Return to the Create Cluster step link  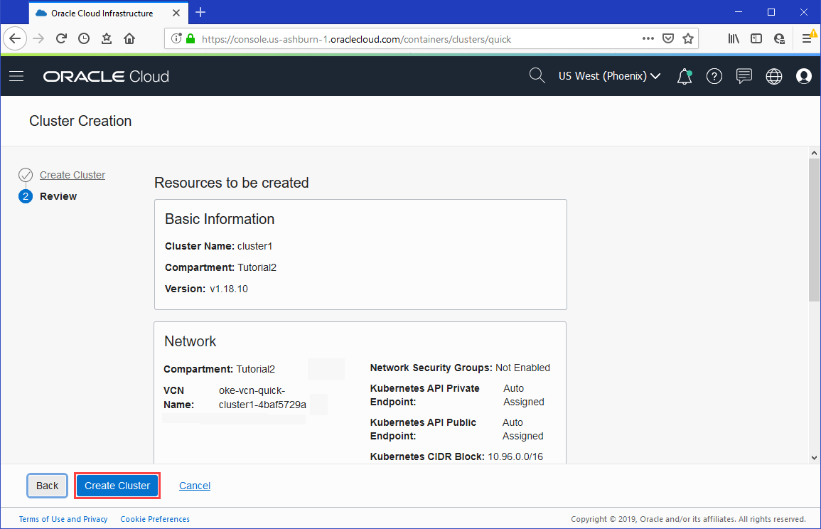[73, 175]
